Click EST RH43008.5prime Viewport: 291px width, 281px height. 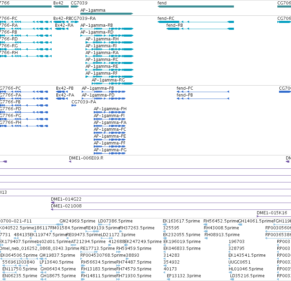click(221, 228)
